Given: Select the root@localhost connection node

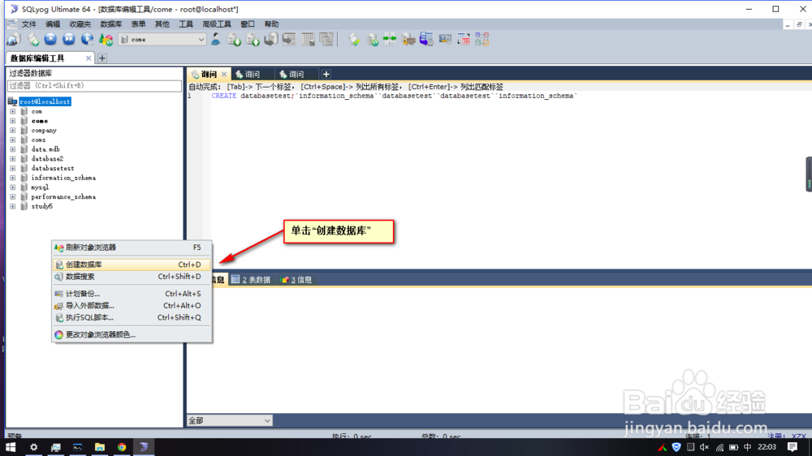Looking at the screenshot, I should (45, 101).
